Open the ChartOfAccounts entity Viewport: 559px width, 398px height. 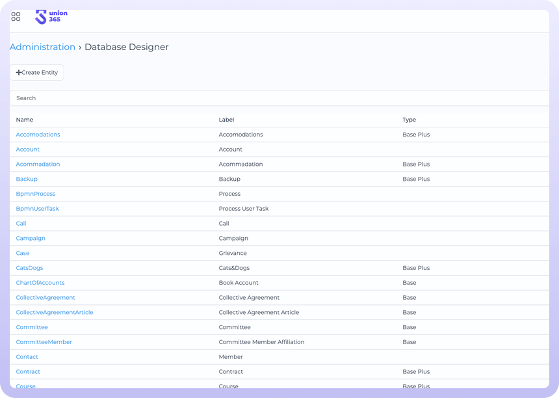[40, 283]
